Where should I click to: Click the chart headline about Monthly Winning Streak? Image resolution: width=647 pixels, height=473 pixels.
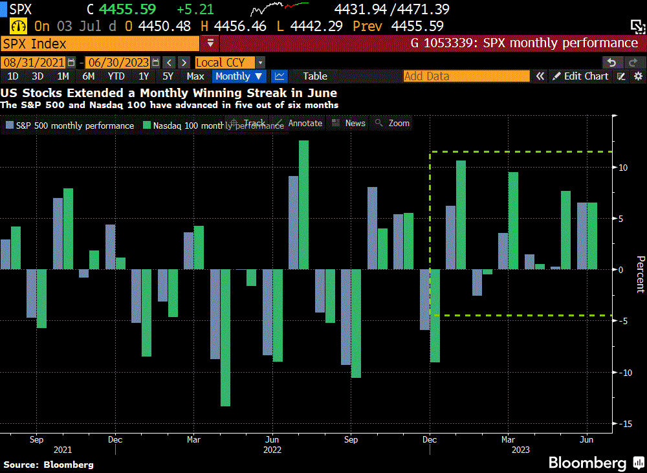tap(169, 93)
